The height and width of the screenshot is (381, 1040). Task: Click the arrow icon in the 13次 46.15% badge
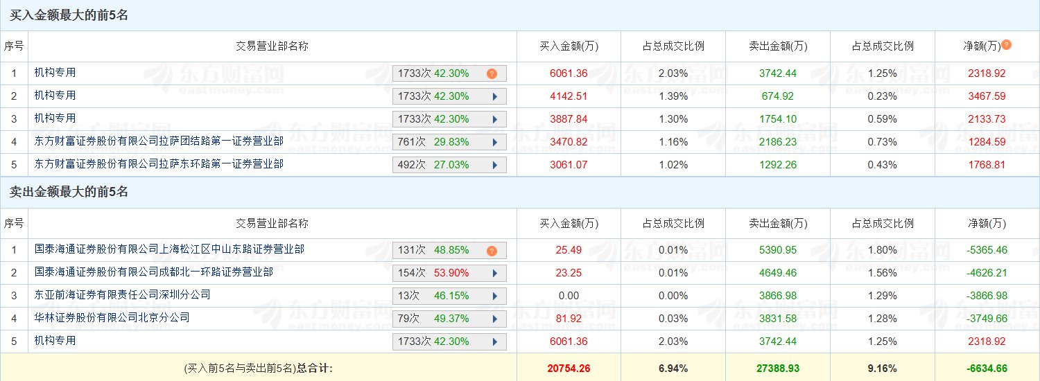point(495,296)
